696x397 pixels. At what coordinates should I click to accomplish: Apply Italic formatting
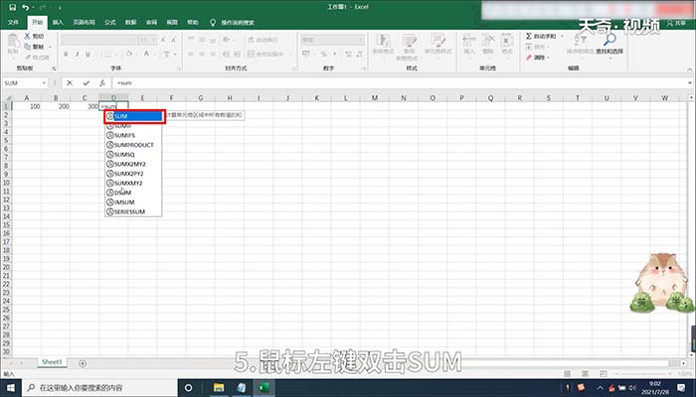[77, 54]
